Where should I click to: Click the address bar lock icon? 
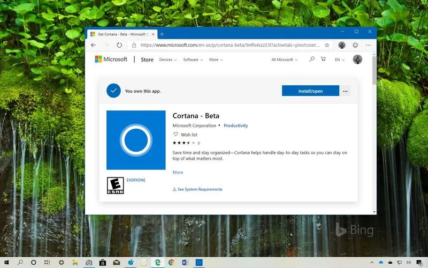(x=134, y=45)
